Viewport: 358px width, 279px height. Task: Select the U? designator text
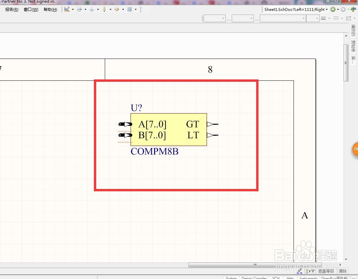click(136, 108)
